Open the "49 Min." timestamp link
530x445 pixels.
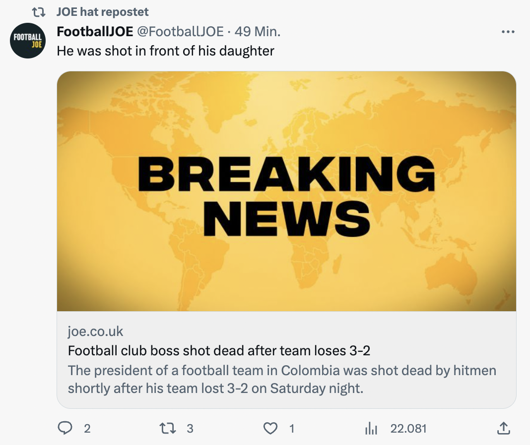coord(258,32)
